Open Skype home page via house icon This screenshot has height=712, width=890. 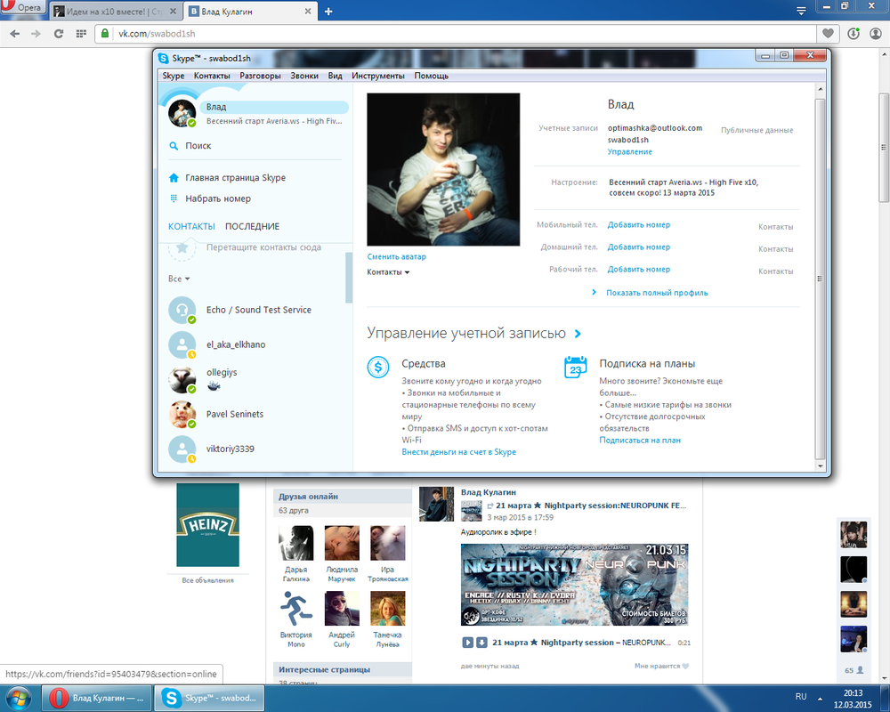tap(174, 178)
